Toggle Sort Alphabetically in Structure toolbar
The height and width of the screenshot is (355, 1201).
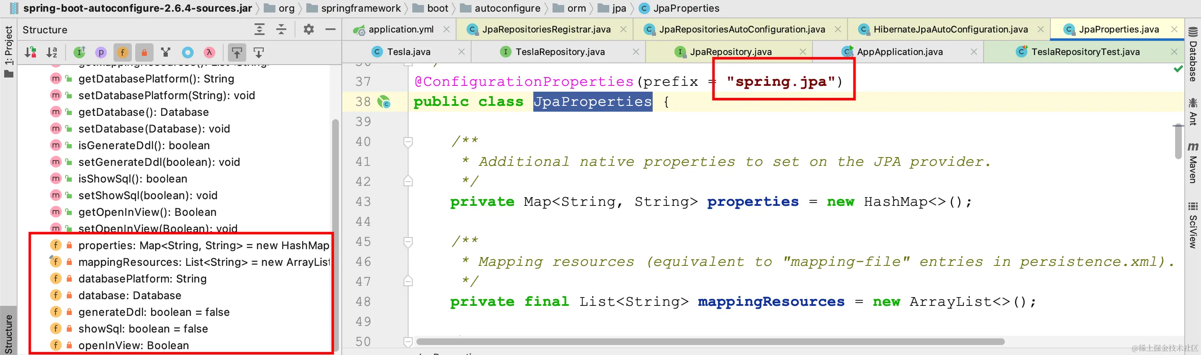(x=52, y=52)
